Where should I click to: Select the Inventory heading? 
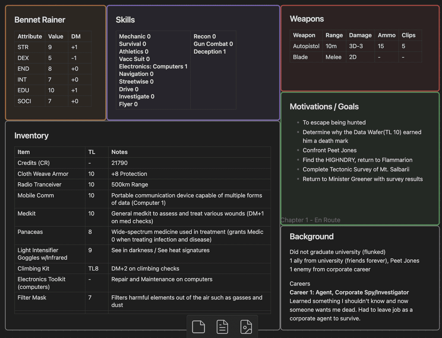coord(32,136)
